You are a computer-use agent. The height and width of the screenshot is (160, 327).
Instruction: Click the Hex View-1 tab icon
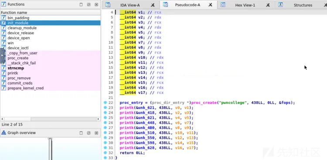(x=223, y=5)
